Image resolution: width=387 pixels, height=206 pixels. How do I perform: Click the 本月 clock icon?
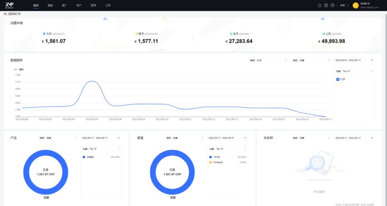click(x=231, y=34)
